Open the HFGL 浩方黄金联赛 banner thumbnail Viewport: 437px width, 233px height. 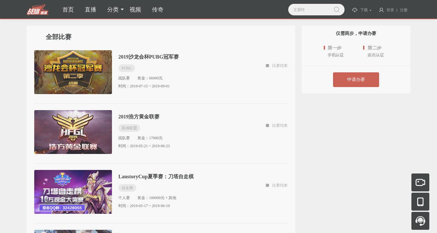click(x=73, y=132)
